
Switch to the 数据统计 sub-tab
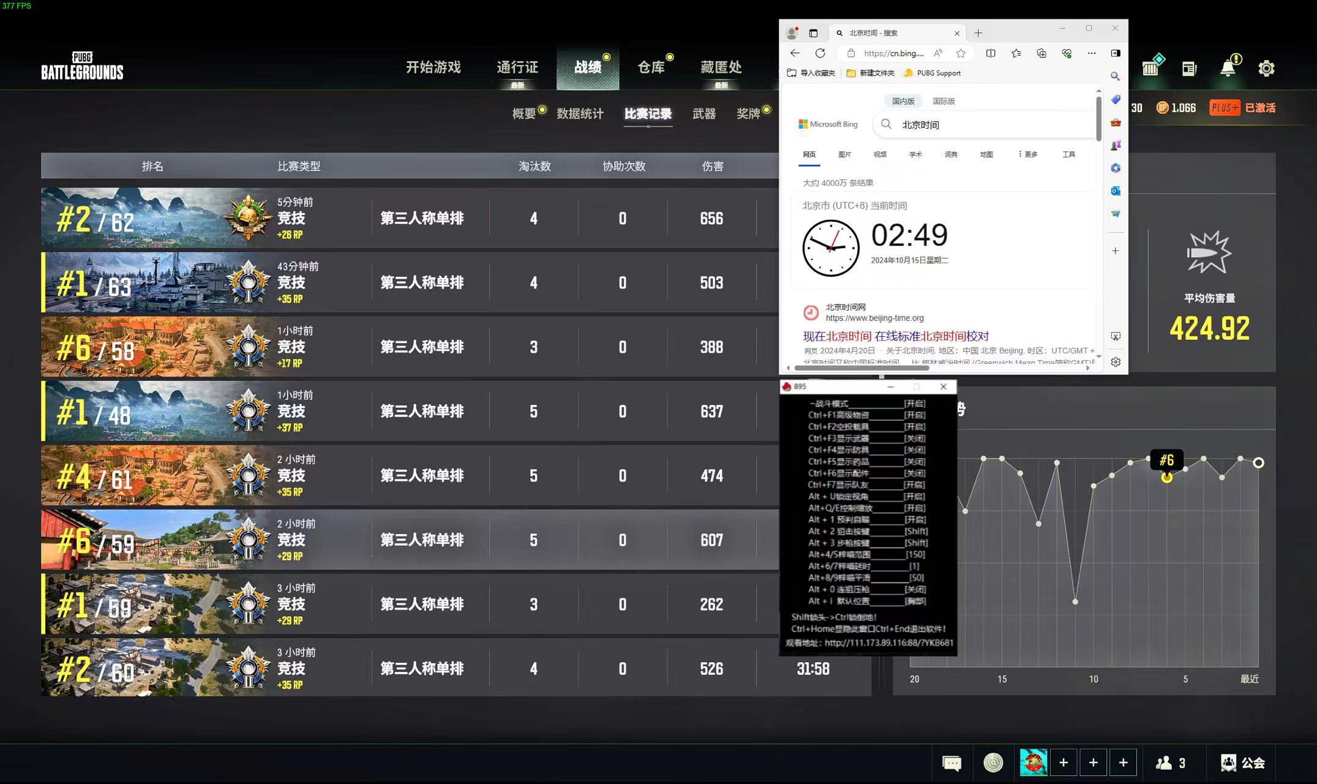coord(580,114)
